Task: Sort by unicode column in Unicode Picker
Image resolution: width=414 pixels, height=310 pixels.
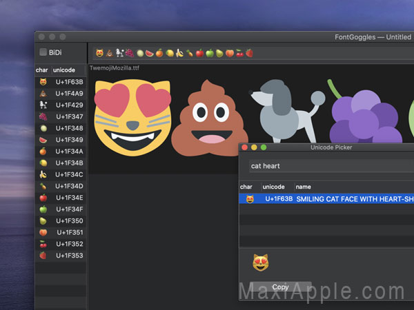Action: [277, 187]
